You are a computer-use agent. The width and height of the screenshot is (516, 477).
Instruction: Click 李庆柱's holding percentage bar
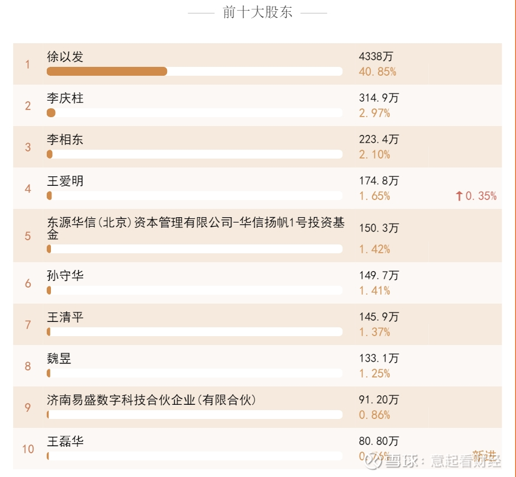pos(194,113)
